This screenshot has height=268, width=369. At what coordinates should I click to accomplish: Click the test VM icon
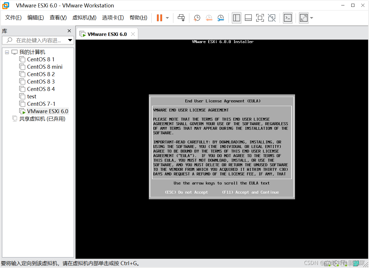pos(22,96)
